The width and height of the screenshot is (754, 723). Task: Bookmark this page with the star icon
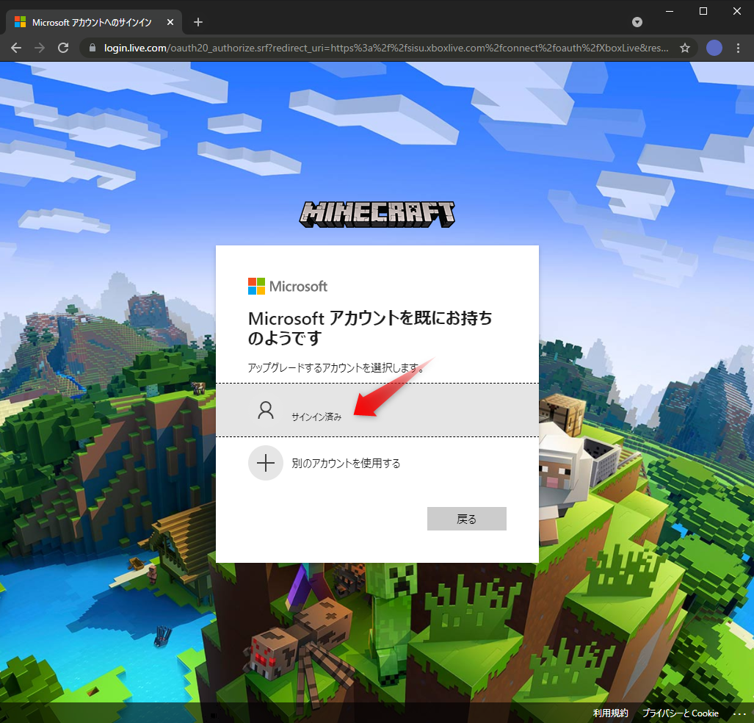click(685, 48)
